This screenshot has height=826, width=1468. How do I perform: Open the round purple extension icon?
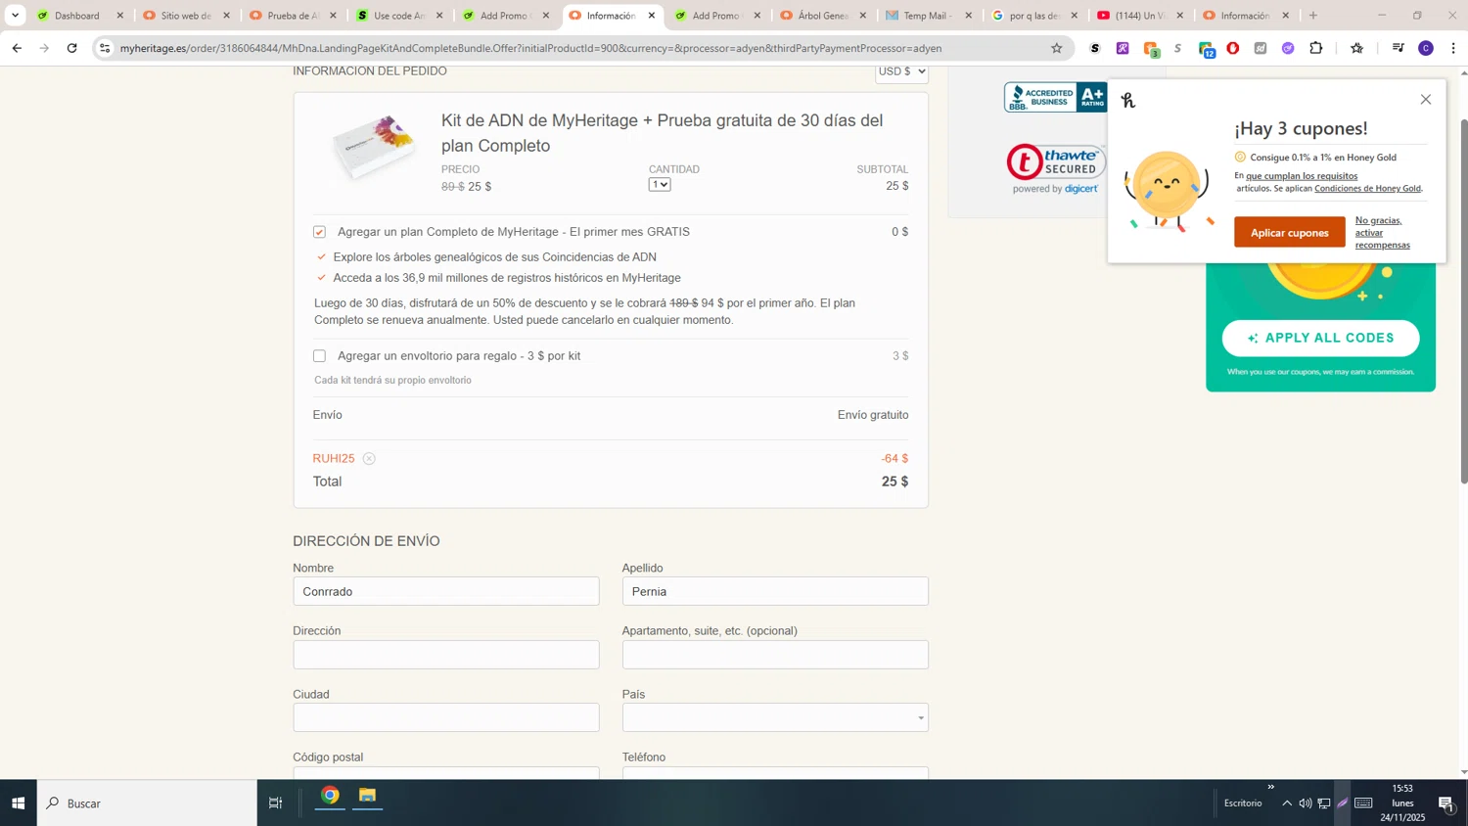[x=1288, y=48]
